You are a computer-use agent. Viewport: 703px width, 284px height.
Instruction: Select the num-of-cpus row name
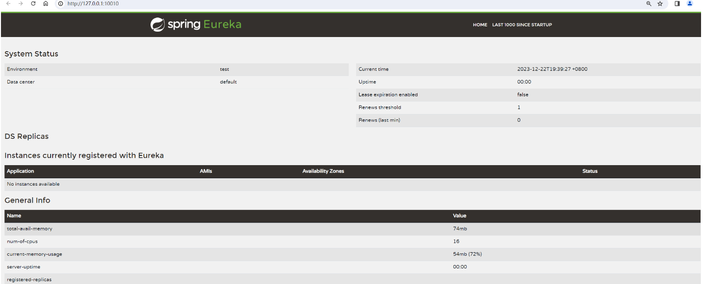(x=22, y=241)
